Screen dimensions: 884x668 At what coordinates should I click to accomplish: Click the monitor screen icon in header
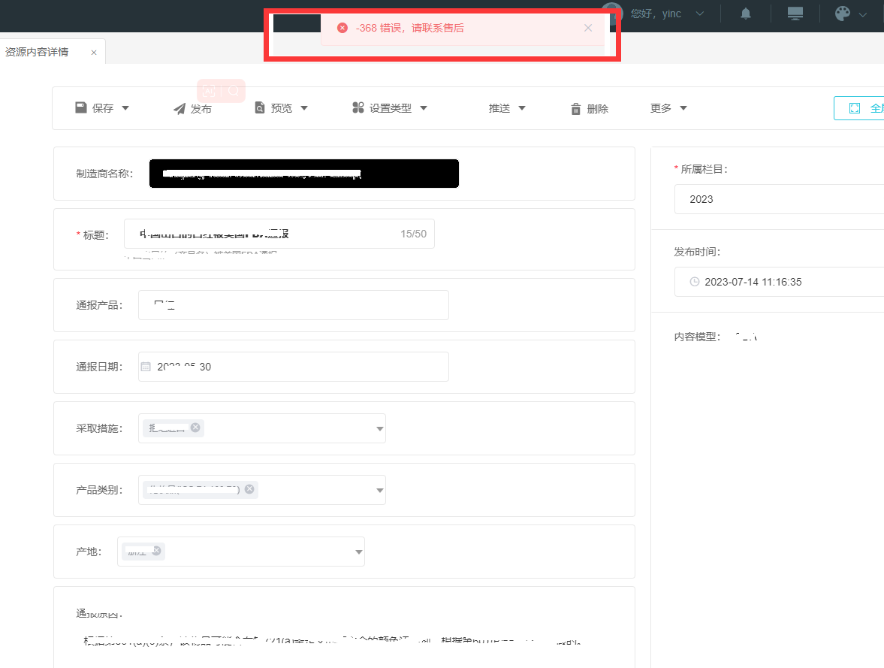tap(795, 14)
